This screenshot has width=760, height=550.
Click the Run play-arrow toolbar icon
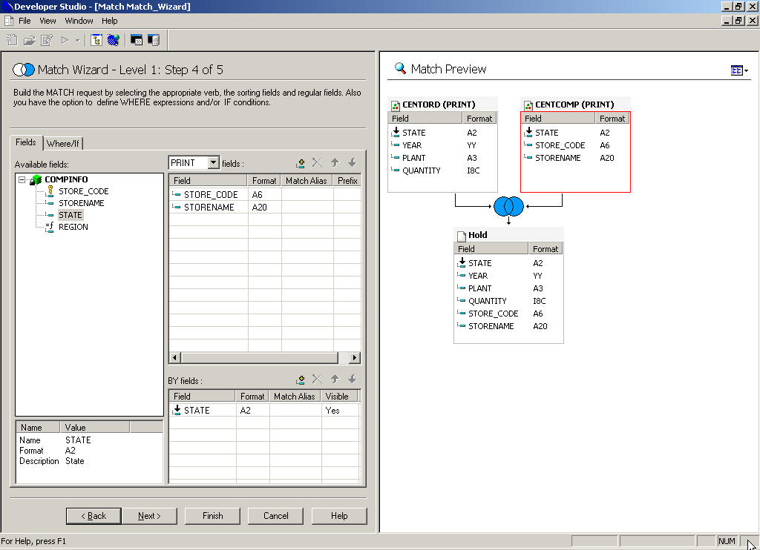(x=65, y=40)
